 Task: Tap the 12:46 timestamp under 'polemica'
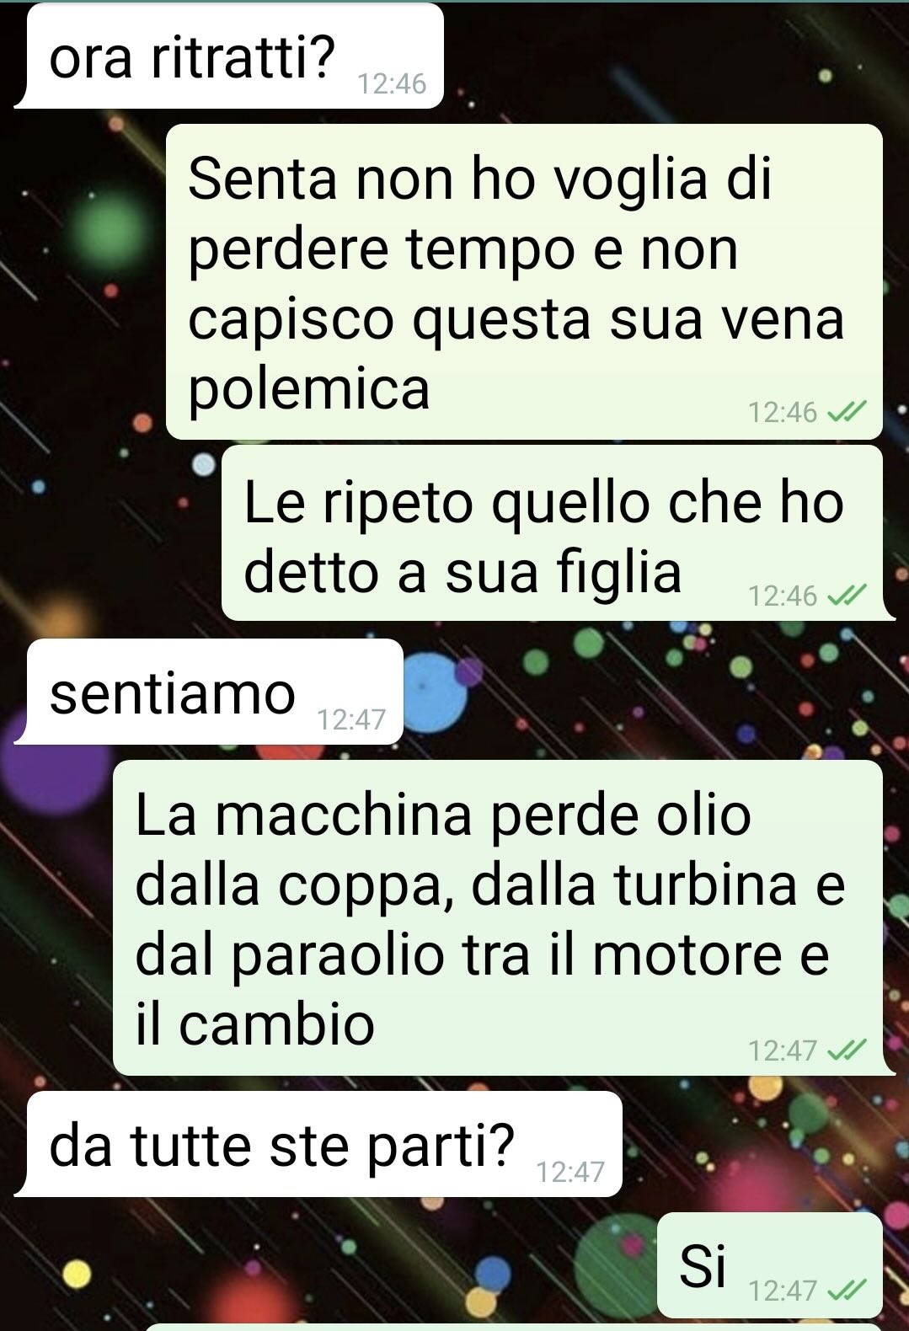point(783,412)
